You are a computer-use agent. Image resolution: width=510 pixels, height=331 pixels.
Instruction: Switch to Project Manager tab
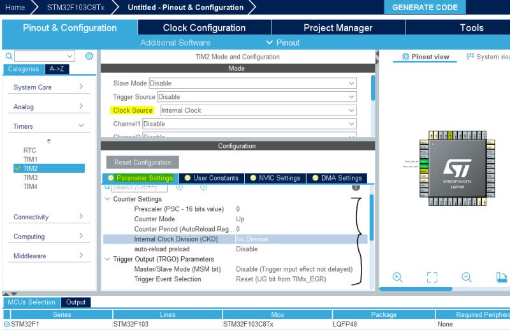tap(339, 27)
